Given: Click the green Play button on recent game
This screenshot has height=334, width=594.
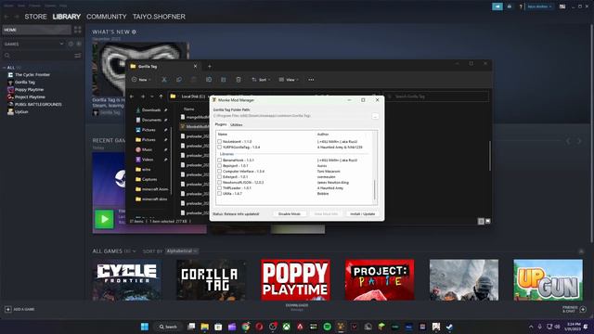Looking at the screenshot, I should pos(104,219).
